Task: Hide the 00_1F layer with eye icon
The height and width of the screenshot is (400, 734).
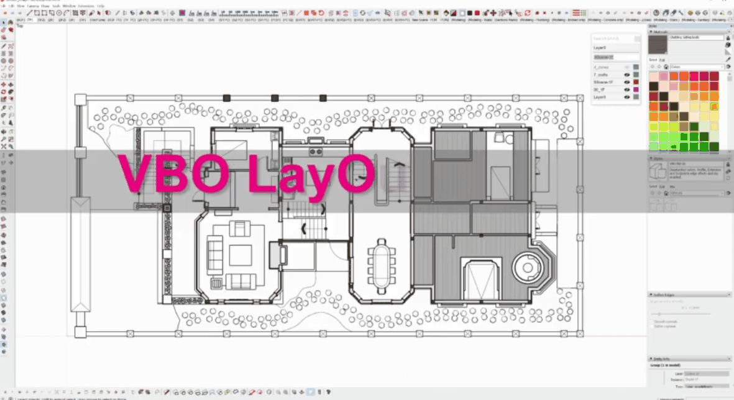Action: point(626,89)
